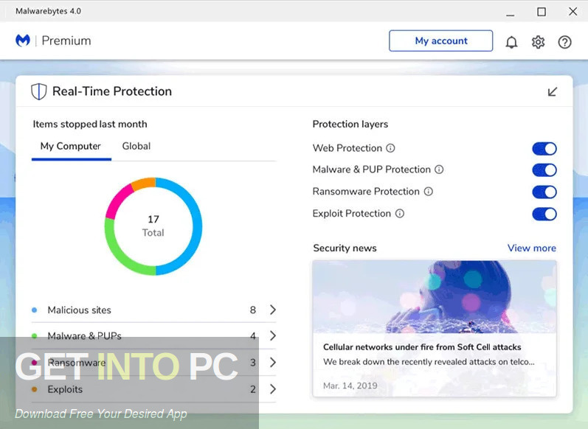588x429 pixels.
Task: Expand Malicious sites details chevron
Action: pyautogui.click(x=273, y=310)
